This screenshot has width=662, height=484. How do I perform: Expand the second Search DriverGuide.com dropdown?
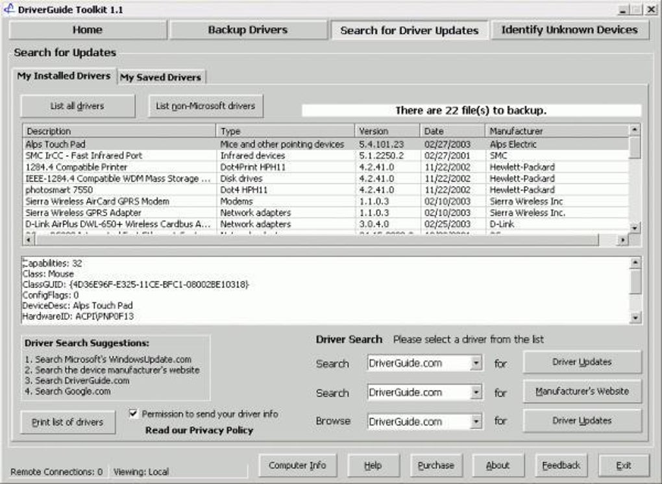tap(476, 393)
